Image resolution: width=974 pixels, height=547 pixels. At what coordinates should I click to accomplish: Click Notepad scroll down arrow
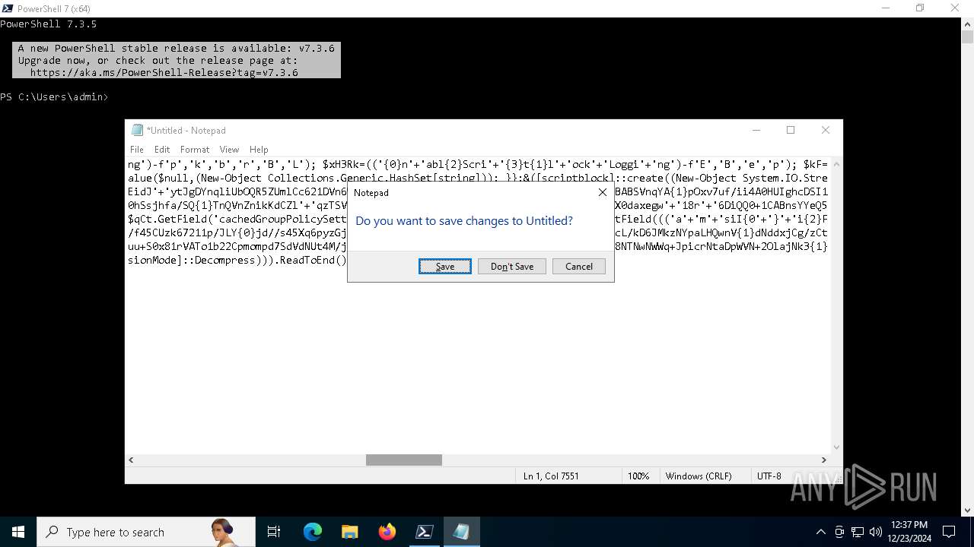point(836,447)
